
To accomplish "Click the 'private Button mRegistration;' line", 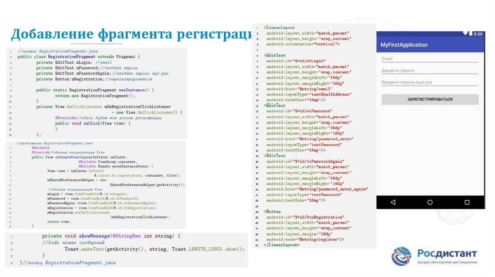I will [x=94, y=79].
